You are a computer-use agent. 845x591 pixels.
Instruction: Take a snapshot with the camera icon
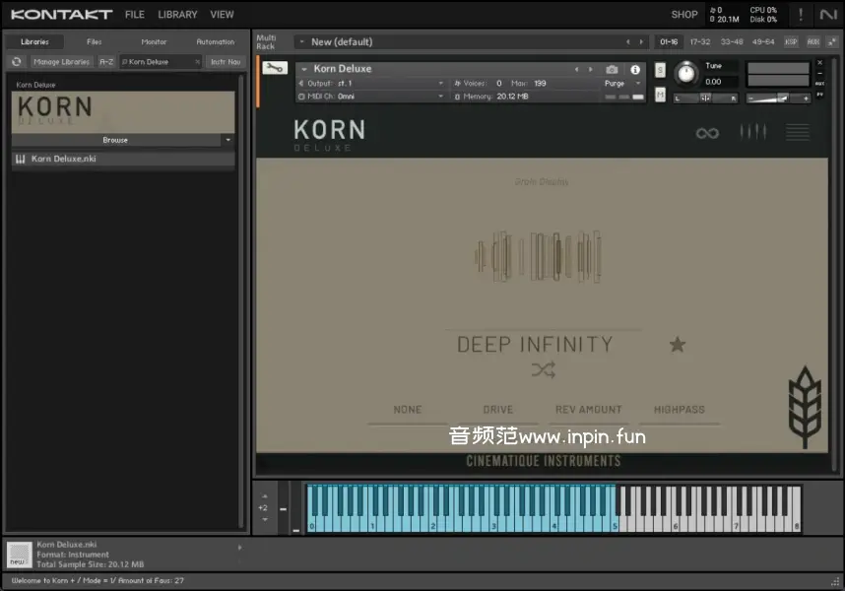(612, 70)
